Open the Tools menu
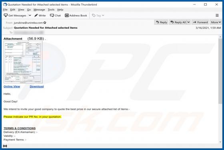 click(51, 10)
